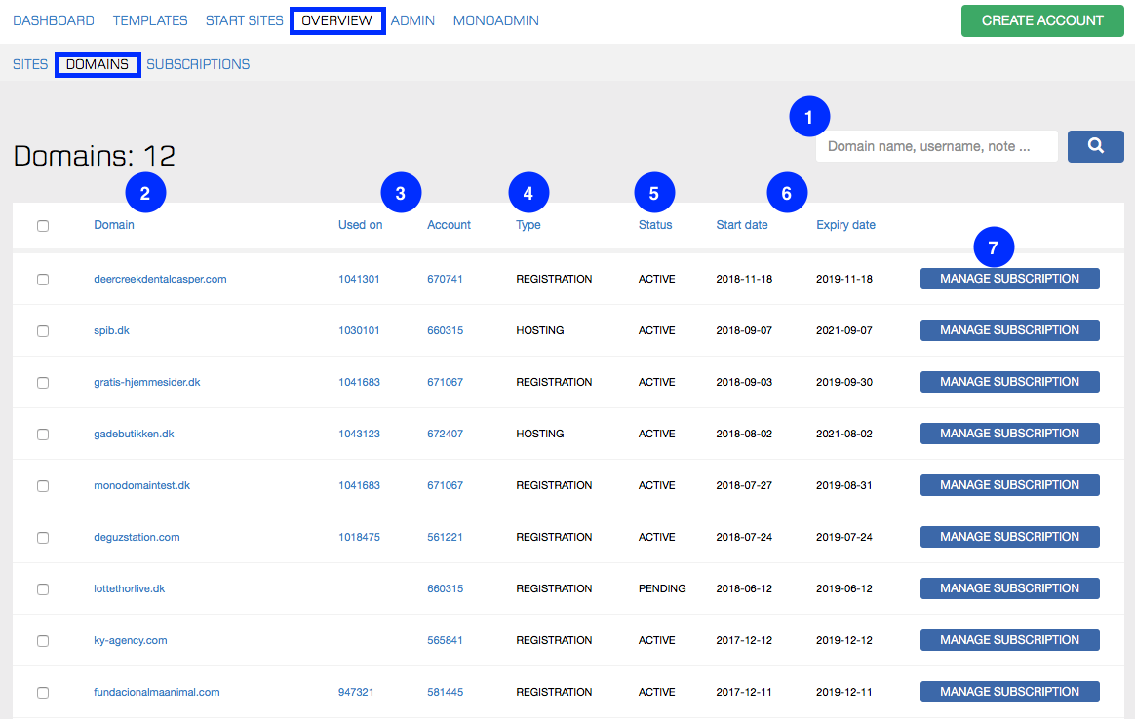Click the magnifier search button
Viewport: 1135px width, 719px height.
1095,146
